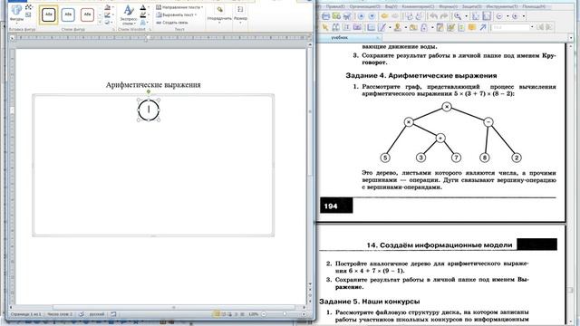This screenshot has height=326, width=580.
Task: Open the Защита menu in PDF viewer
Action: click(x=471, y=6)
